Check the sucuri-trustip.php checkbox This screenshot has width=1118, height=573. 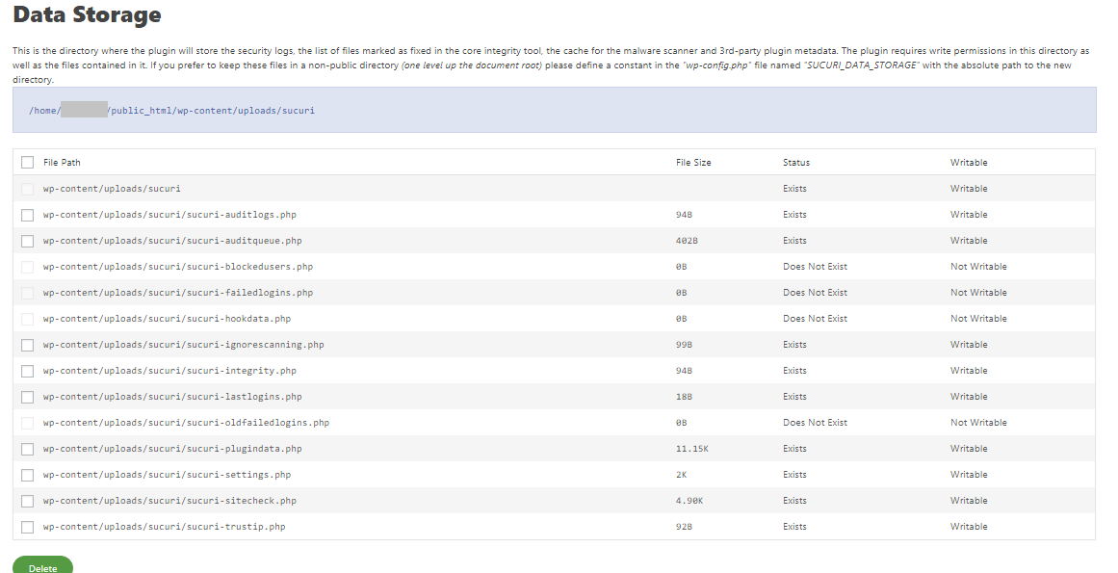(x=27, y=527)
